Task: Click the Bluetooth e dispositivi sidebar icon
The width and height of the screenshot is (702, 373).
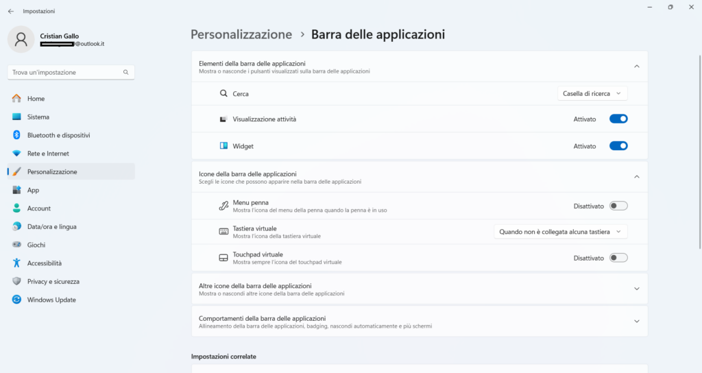Action: pyautogui.click(x=16, y=135)
